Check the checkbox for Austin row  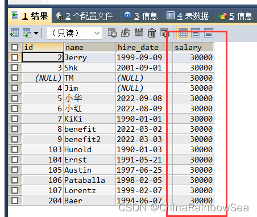(x=15, y=170)
